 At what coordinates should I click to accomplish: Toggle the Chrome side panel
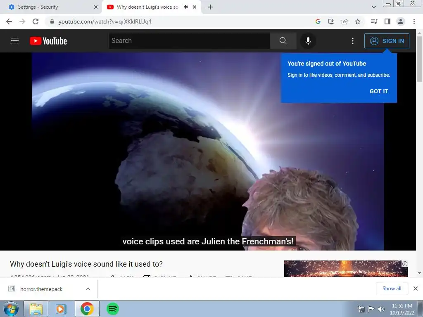387,21
